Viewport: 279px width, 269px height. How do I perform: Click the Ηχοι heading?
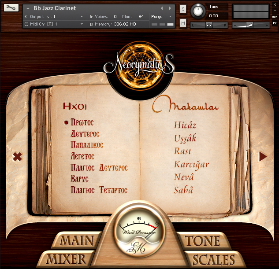(x=75, y=106)
